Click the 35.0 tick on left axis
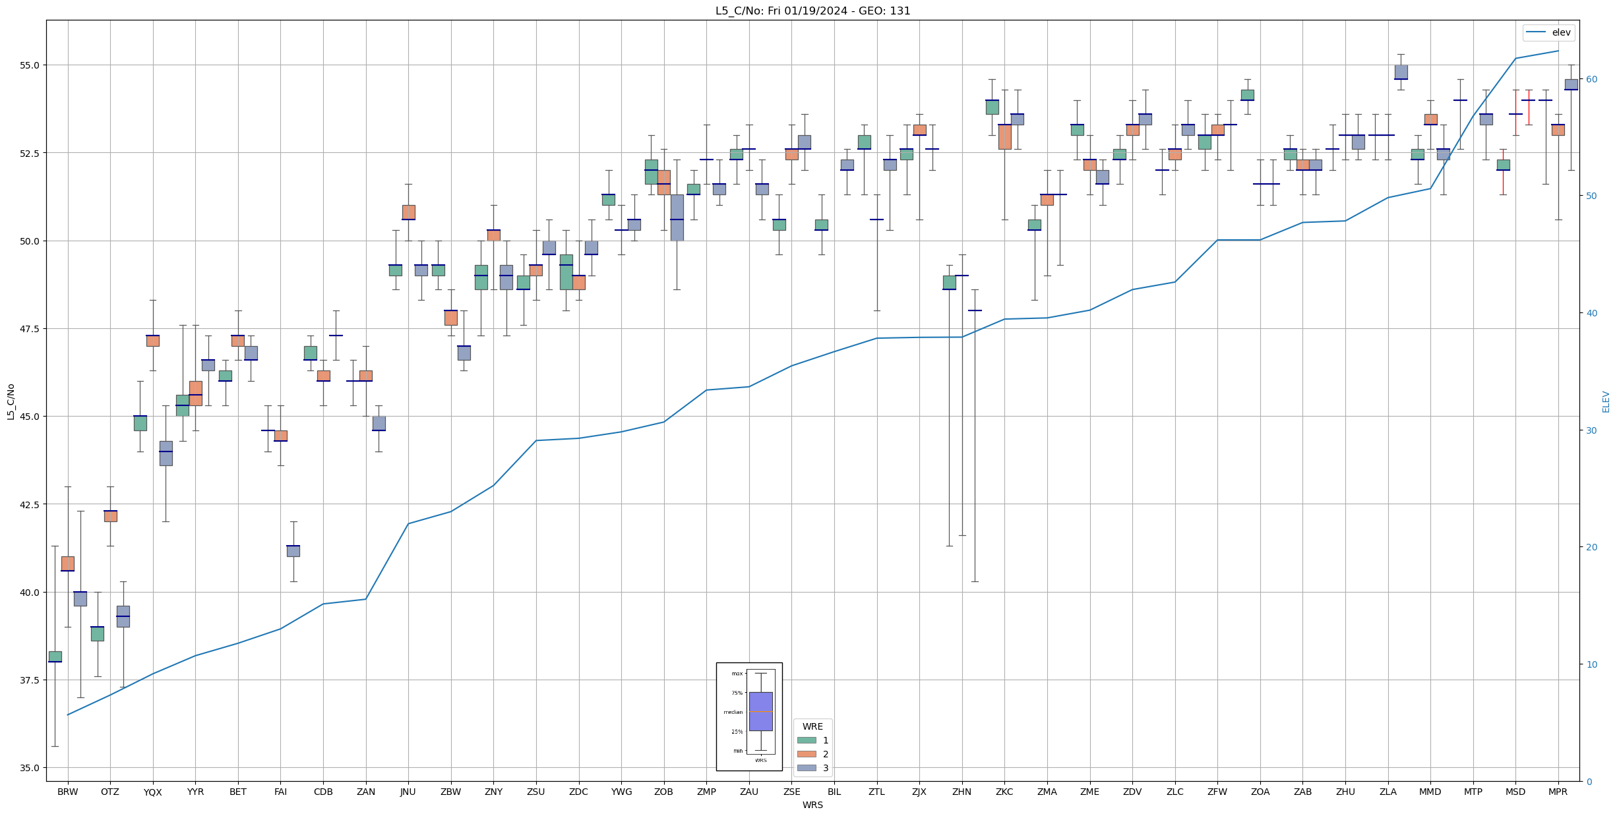The width and height of the screenshot is (1617, 816). coord(30,768)
